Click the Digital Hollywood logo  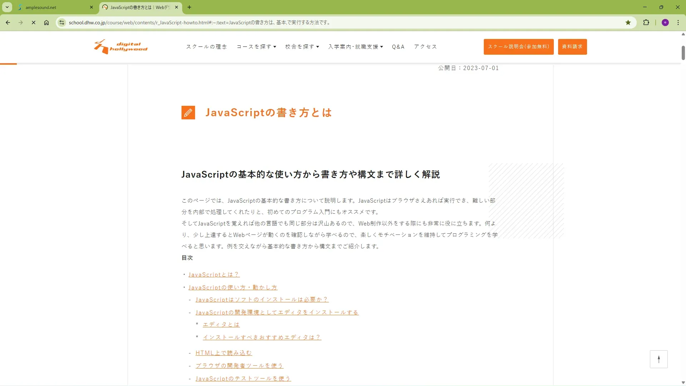pyautogui.click(x=120, y=47)
